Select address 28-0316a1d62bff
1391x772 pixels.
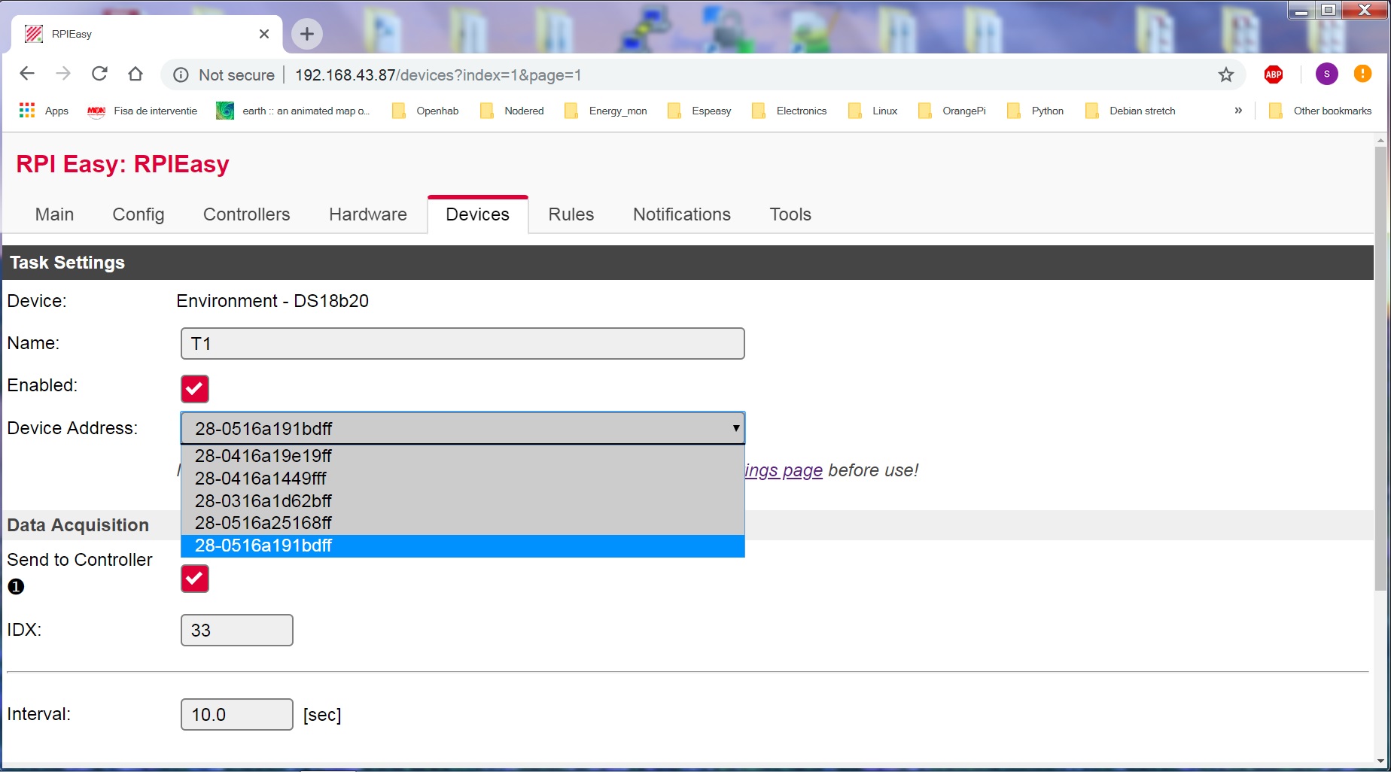[463, 501]
